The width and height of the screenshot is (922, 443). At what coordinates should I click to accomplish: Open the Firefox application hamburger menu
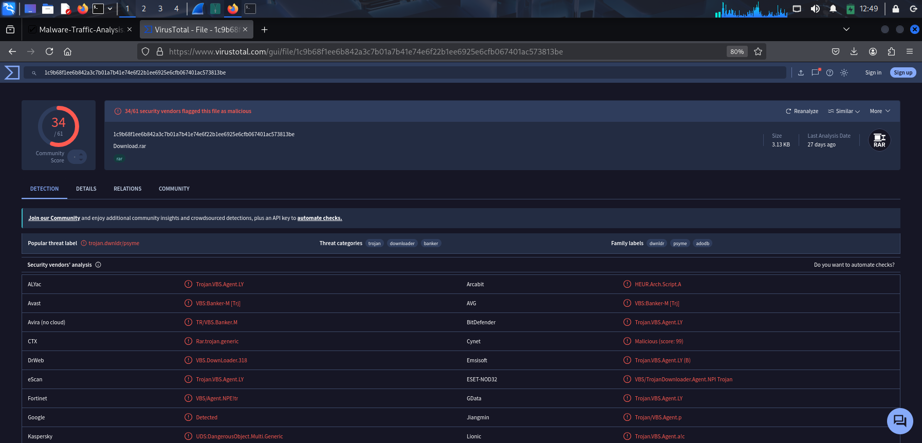coord(910,51)
